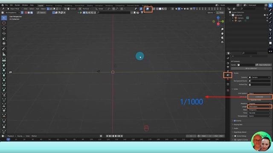This screenshot has width=273, height=153.
Task: Click the outliner search field
Action: (x=248, y=8)
